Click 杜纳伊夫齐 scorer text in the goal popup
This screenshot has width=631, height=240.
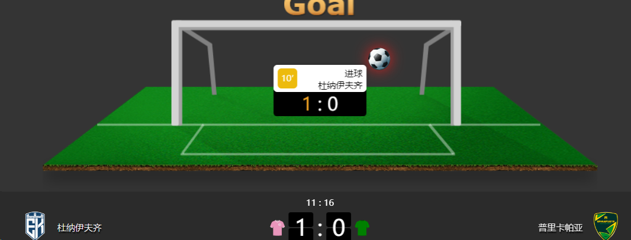tap(340, 86)
